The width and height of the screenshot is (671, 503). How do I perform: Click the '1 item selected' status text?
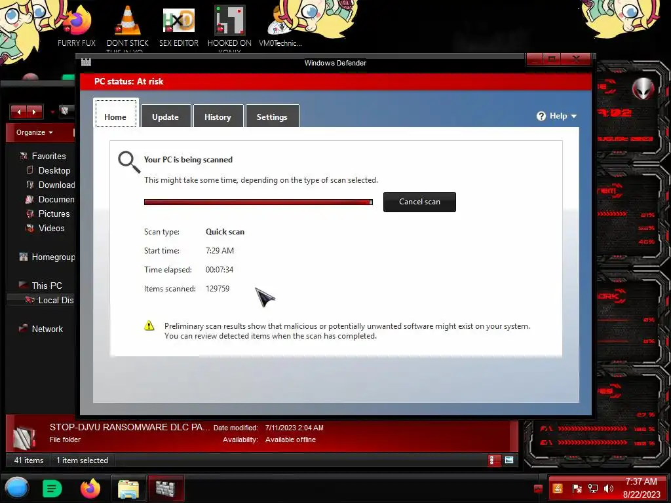coord(82,460)
